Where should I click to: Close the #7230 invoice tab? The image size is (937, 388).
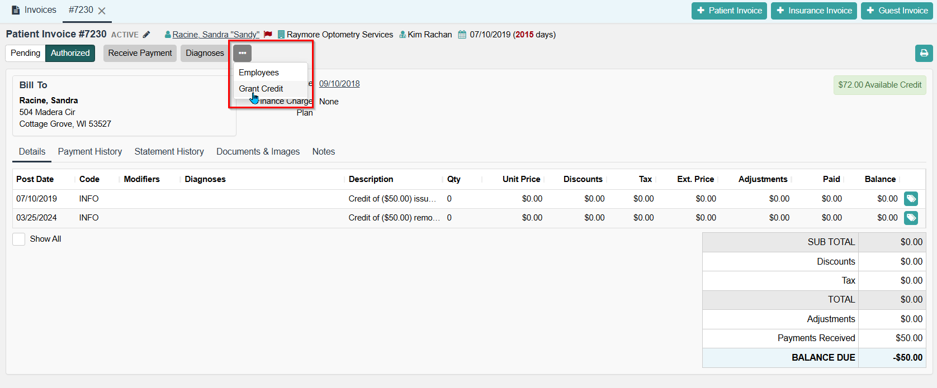pos(102,11)
